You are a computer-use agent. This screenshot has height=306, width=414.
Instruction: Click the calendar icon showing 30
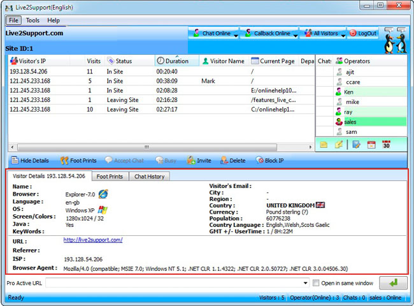pos(386,144)
